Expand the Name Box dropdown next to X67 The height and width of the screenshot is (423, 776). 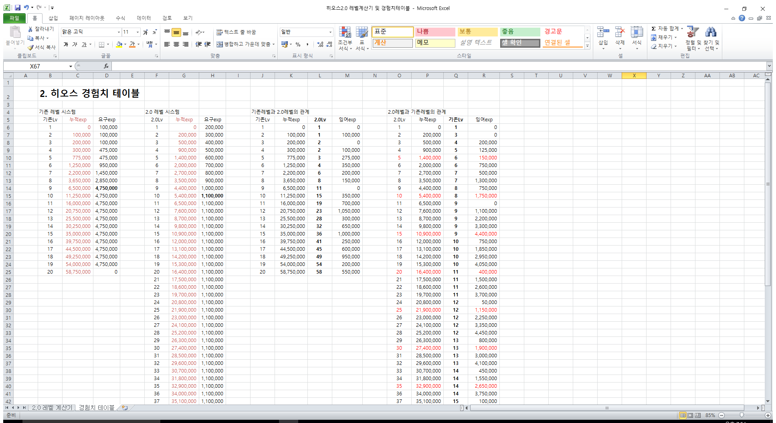coord(71,66)
